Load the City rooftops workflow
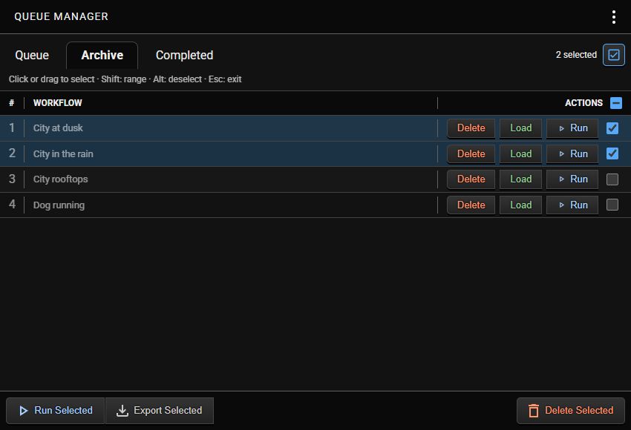Screen dimensions: 631x430 coord(520,179)
